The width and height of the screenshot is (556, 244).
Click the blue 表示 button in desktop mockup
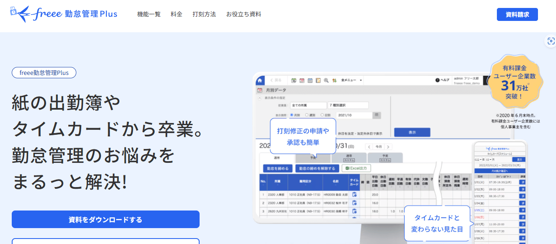[x=412, y=132]
